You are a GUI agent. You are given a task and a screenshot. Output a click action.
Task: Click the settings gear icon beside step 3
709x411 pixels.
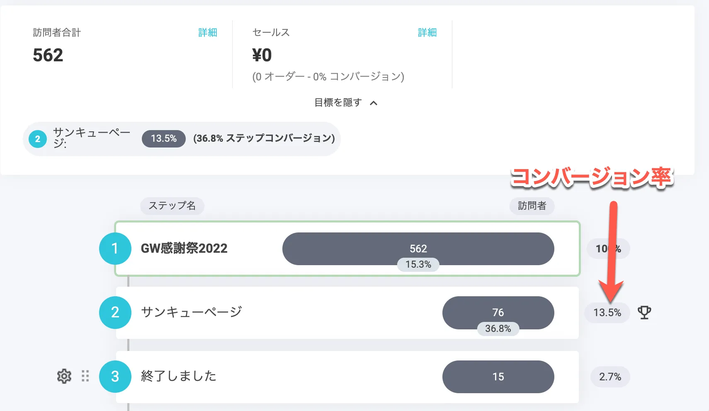click(x=64, y=376)
